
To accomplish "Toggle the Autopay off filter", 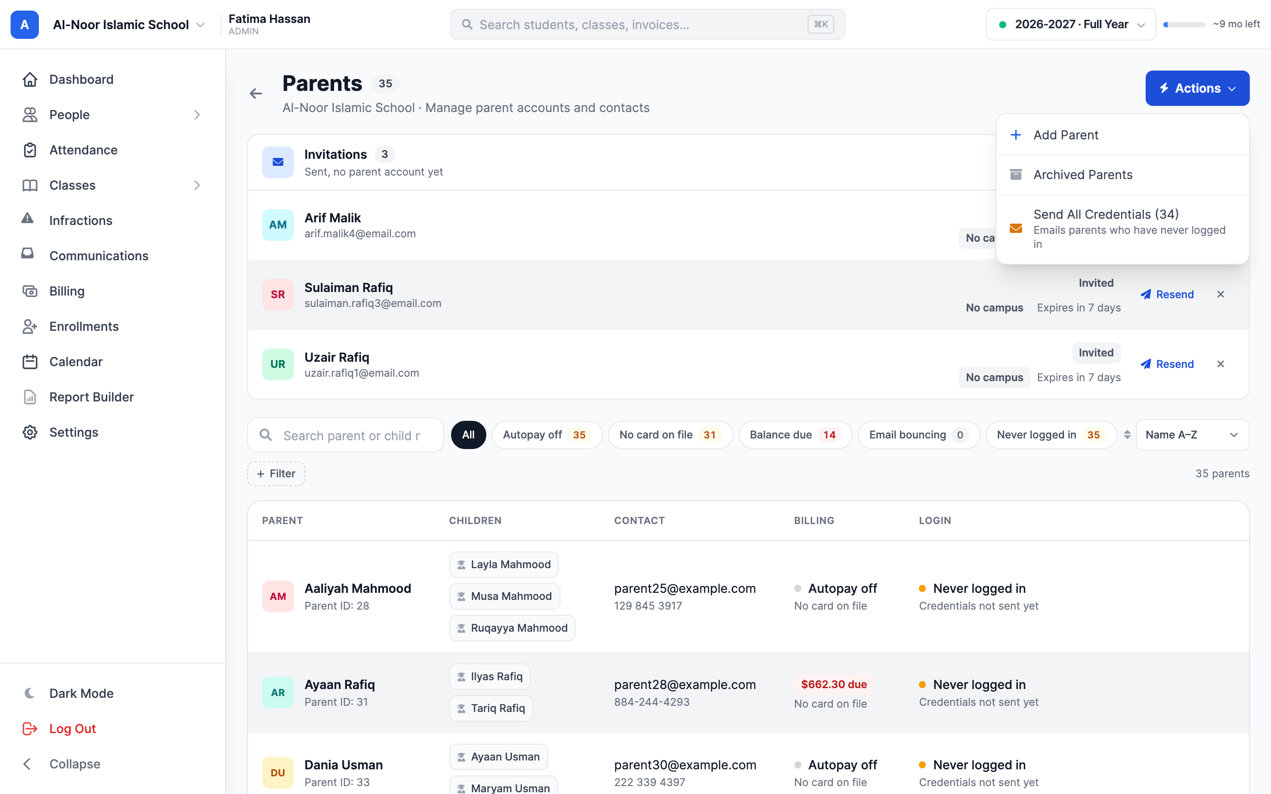I will [x=547, y=435].
